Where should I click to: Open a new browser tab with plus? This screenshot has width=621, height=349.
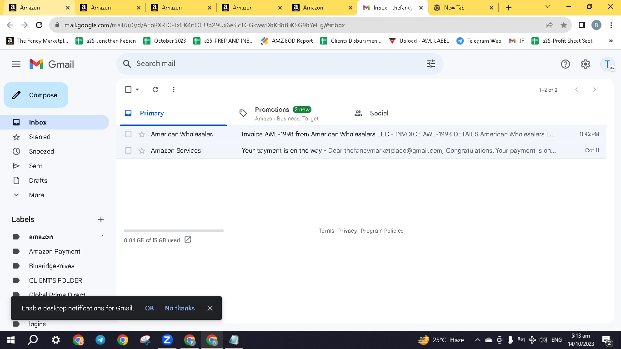509,8
